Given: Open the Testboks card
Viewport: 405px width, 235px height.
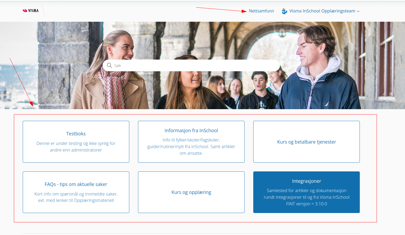Looking at the screenshot, I should pos(76,142).
